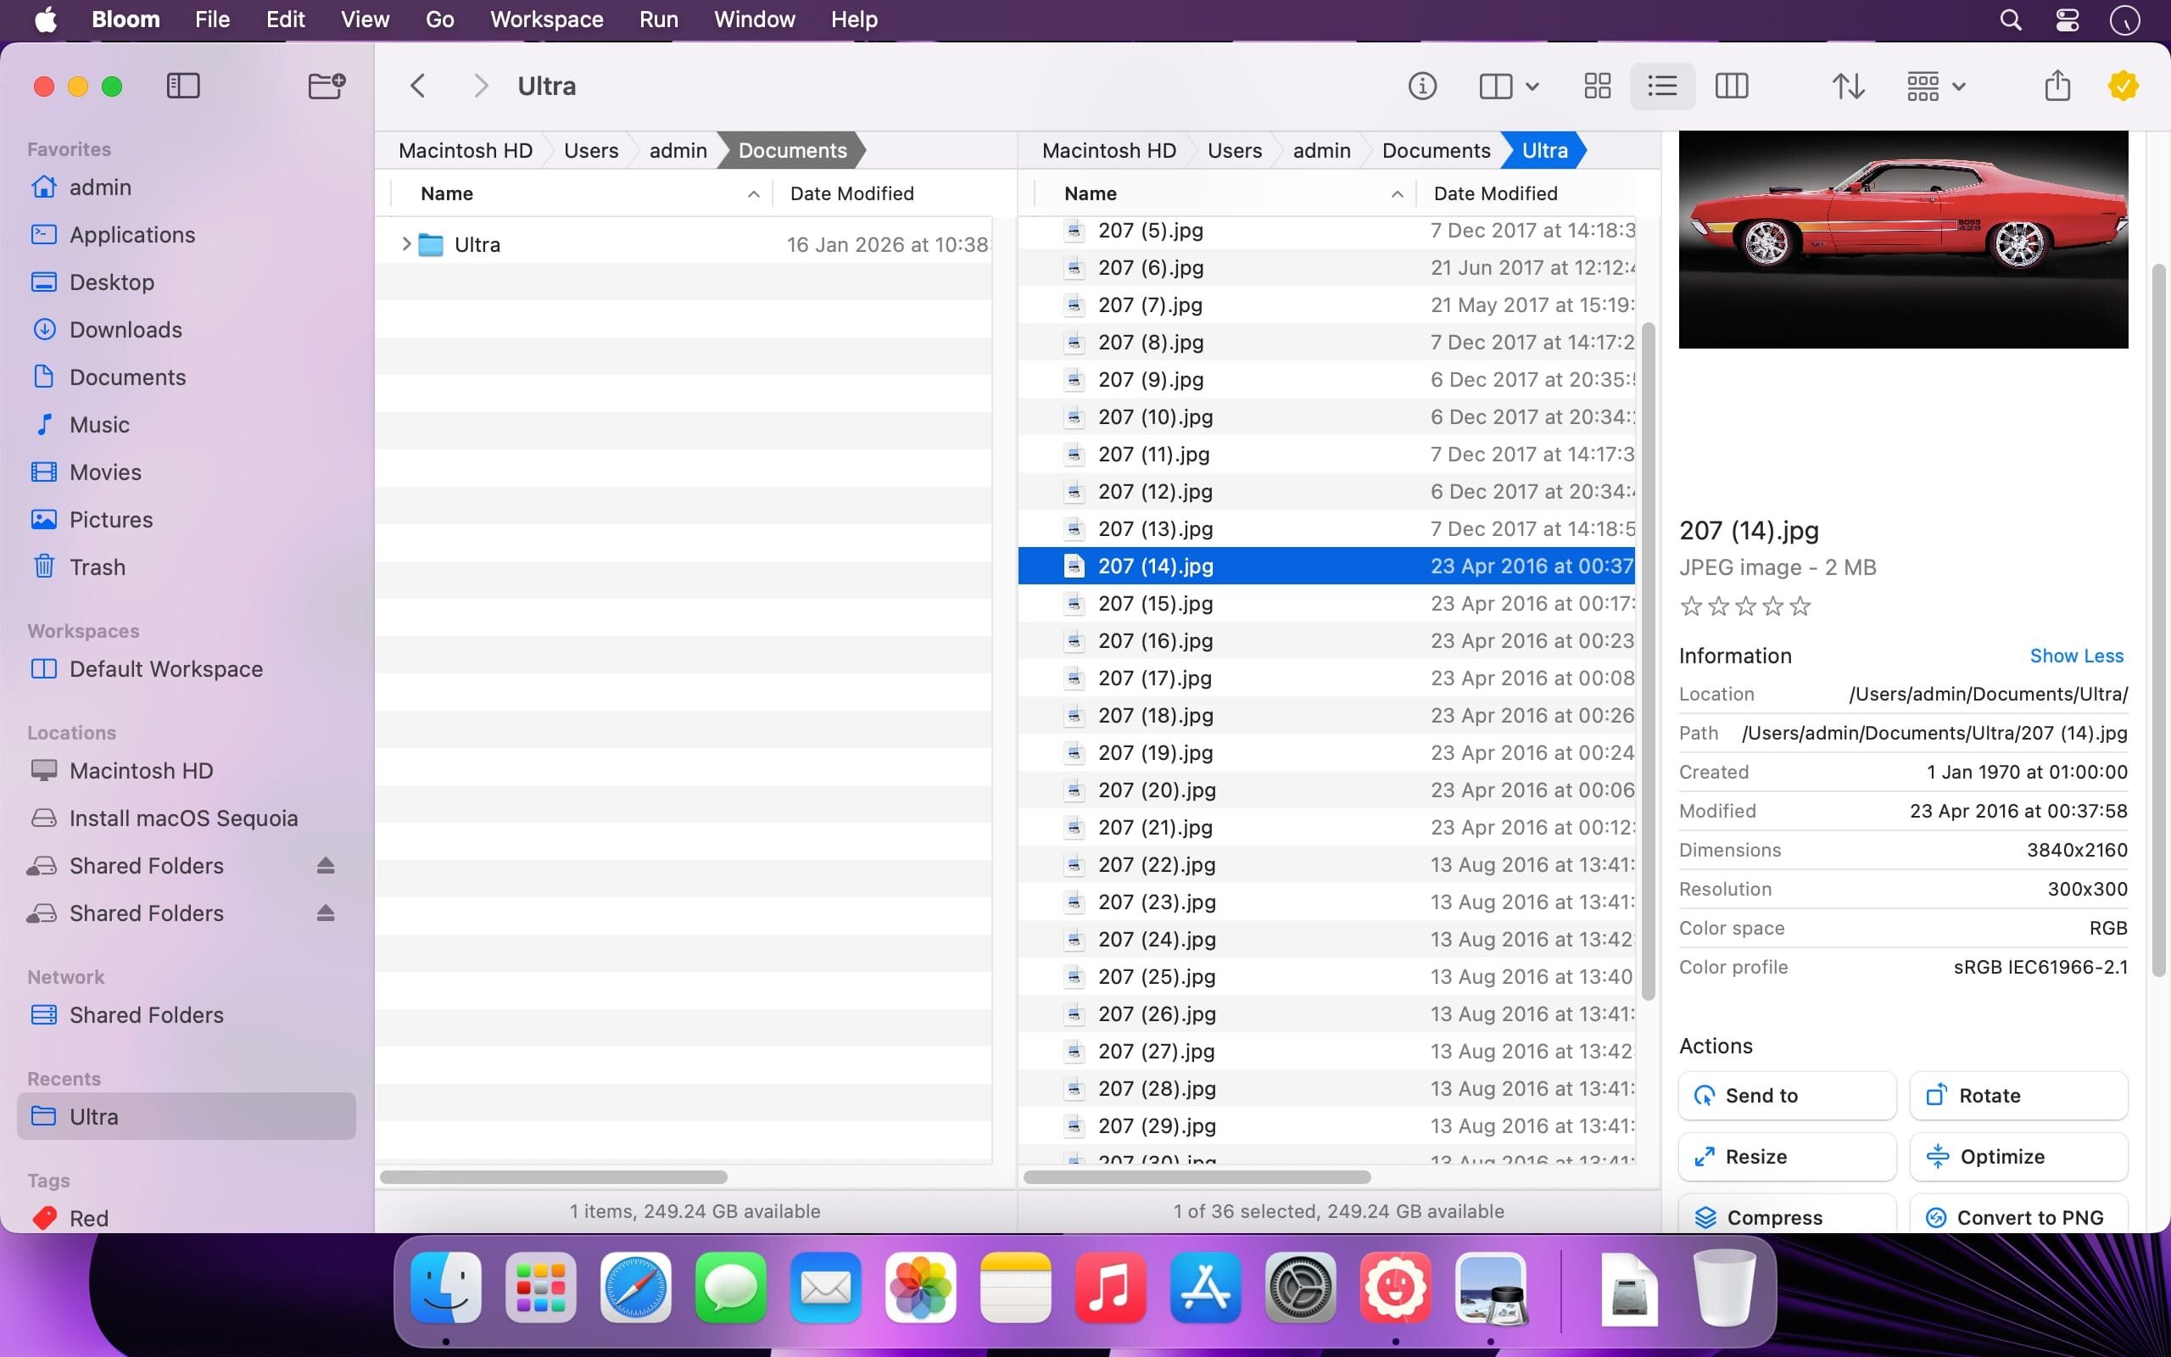
Task: Click the Share toolbar icon
Action: [2057, 87]
